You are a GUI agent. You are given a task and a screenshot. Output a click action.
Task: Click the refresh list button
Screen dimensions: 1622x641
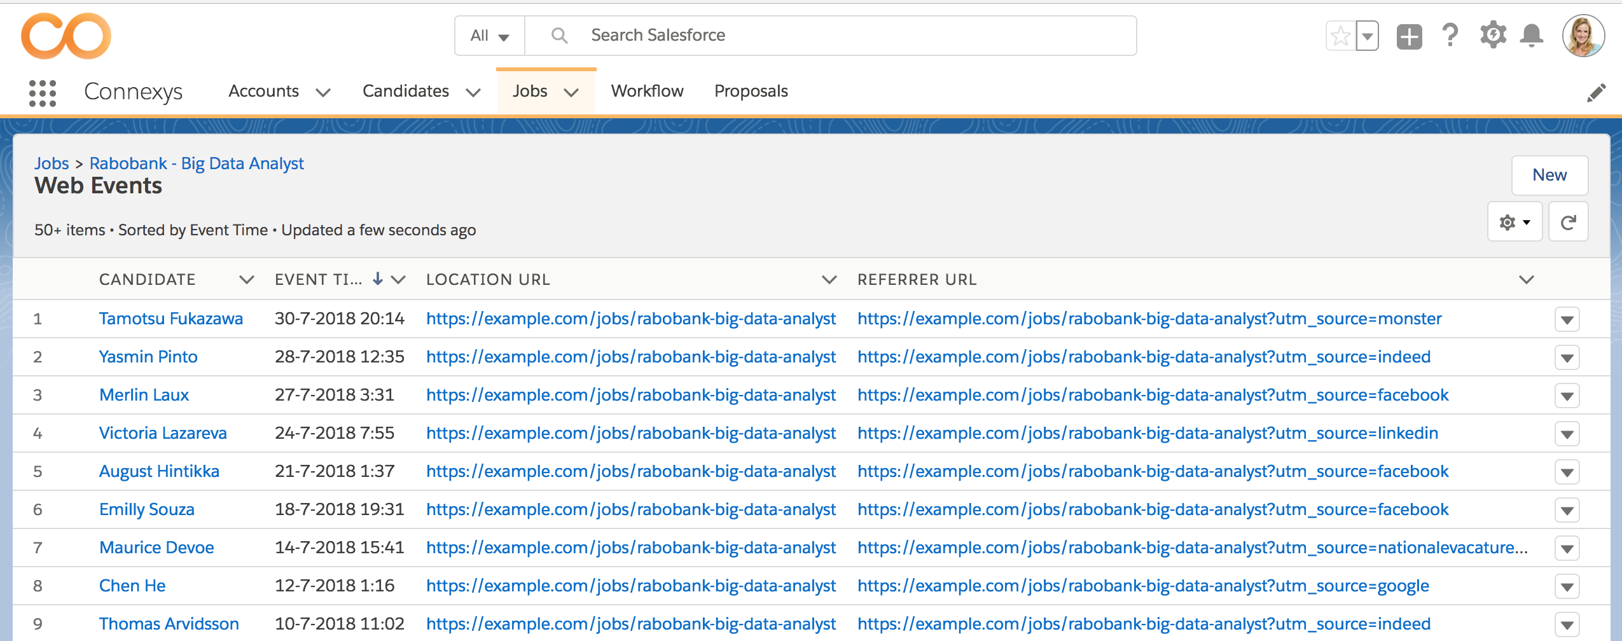point(1568,222)
